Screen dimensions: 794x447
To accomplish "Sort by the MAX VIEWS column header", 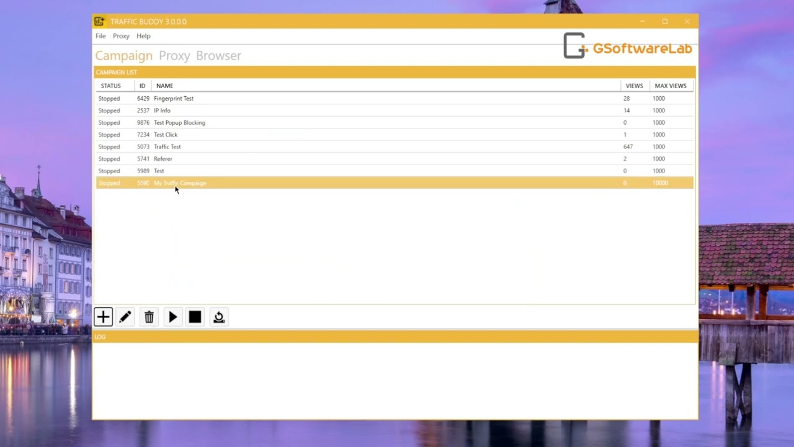I will 671,86.
